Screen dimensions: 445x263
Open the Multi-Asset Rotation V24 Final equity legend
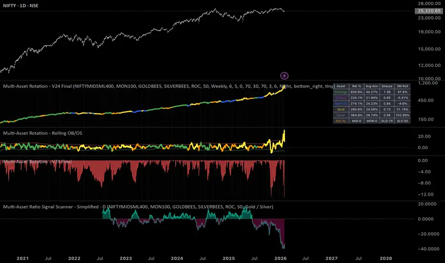pyautogui.click(x=169, y=86)
